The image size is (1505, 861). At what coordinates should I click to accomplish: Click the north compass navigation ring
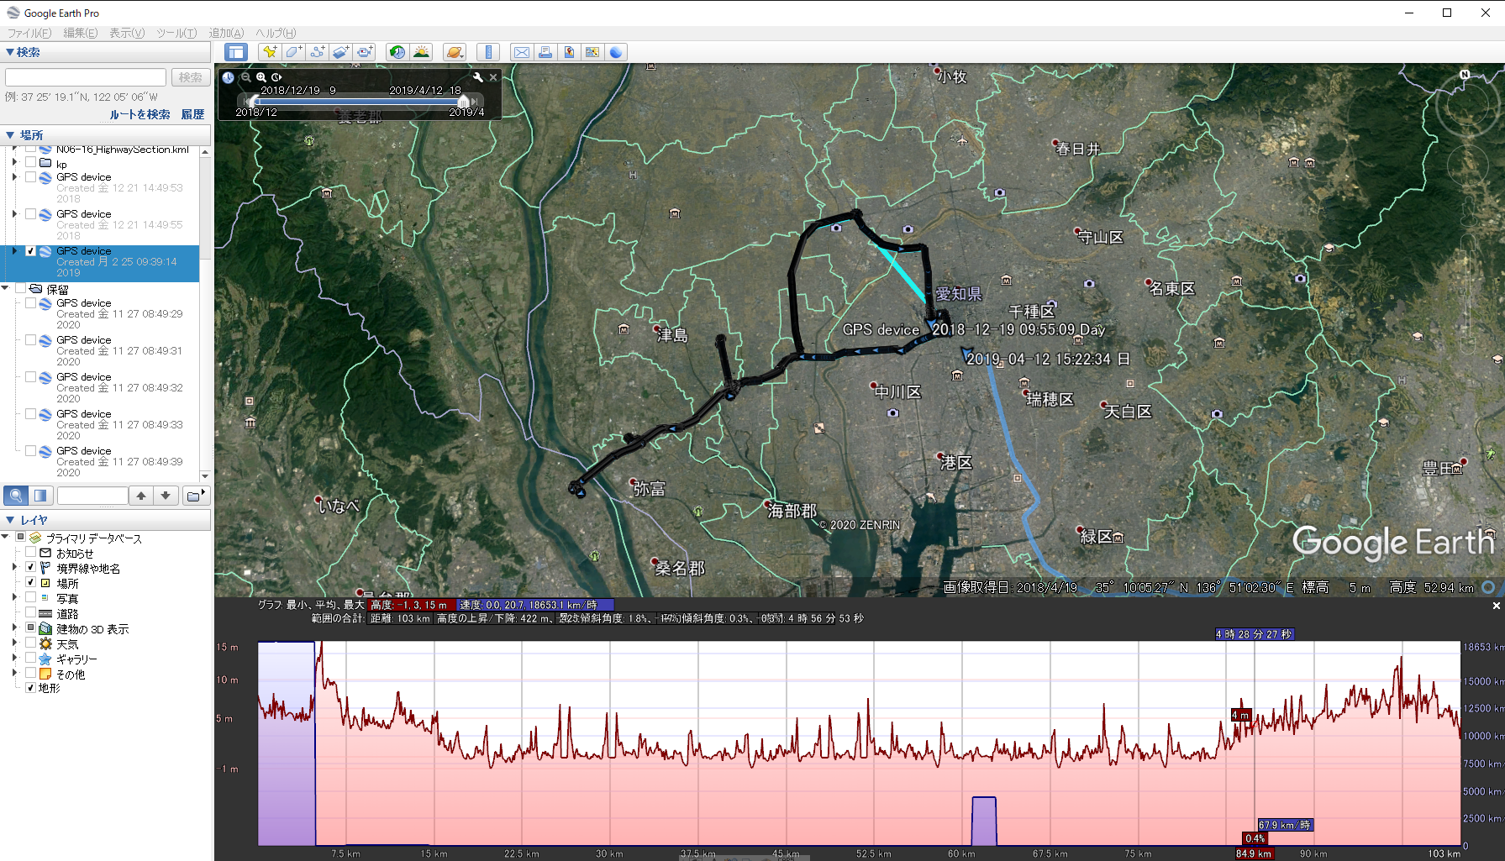tap(1465, 75)
